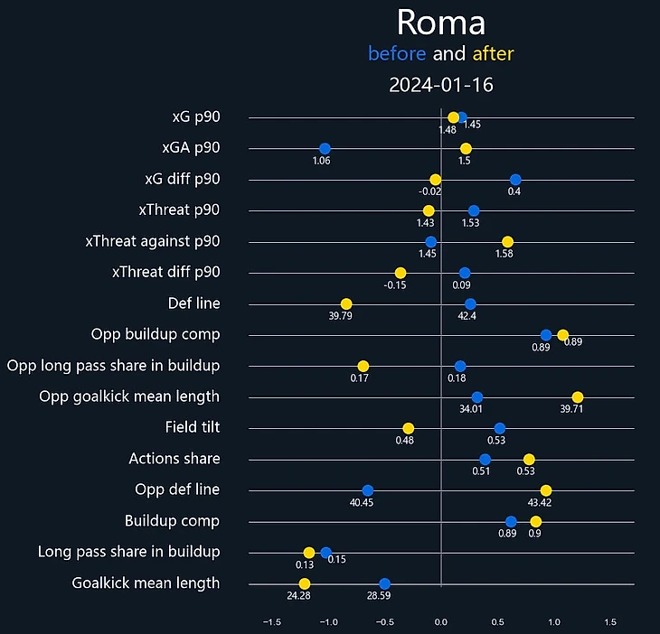Click the yellow Def line dot
Screen dimensions: 660x634
346,304
